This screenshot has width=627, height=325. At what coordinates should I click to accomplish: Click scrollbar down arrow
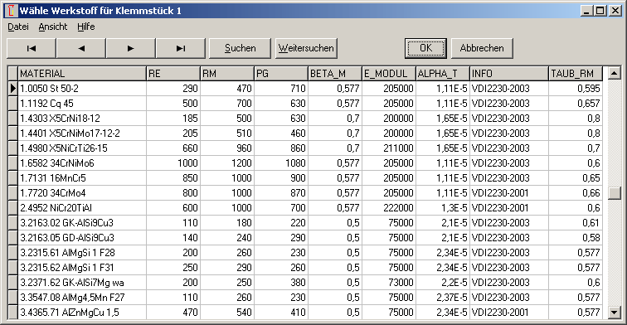point(615,313)
